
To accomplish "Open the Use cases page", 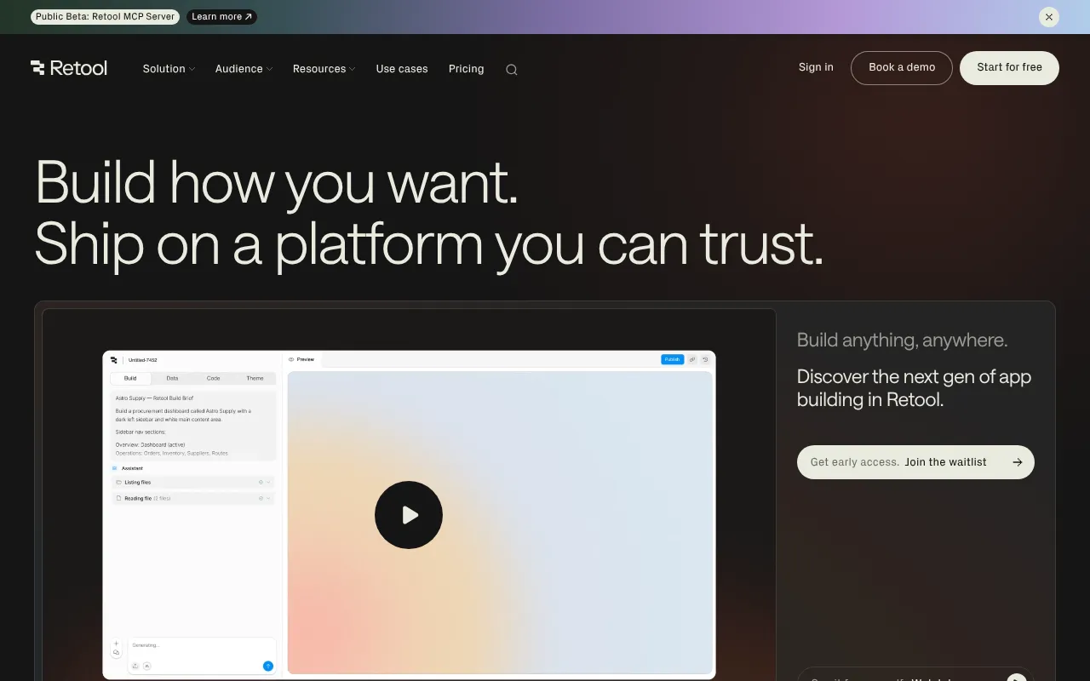I will point(402,69).
